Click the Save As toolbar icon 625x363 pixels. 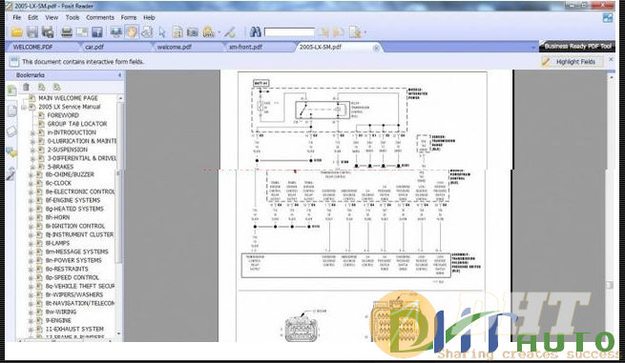coord(48,32)
